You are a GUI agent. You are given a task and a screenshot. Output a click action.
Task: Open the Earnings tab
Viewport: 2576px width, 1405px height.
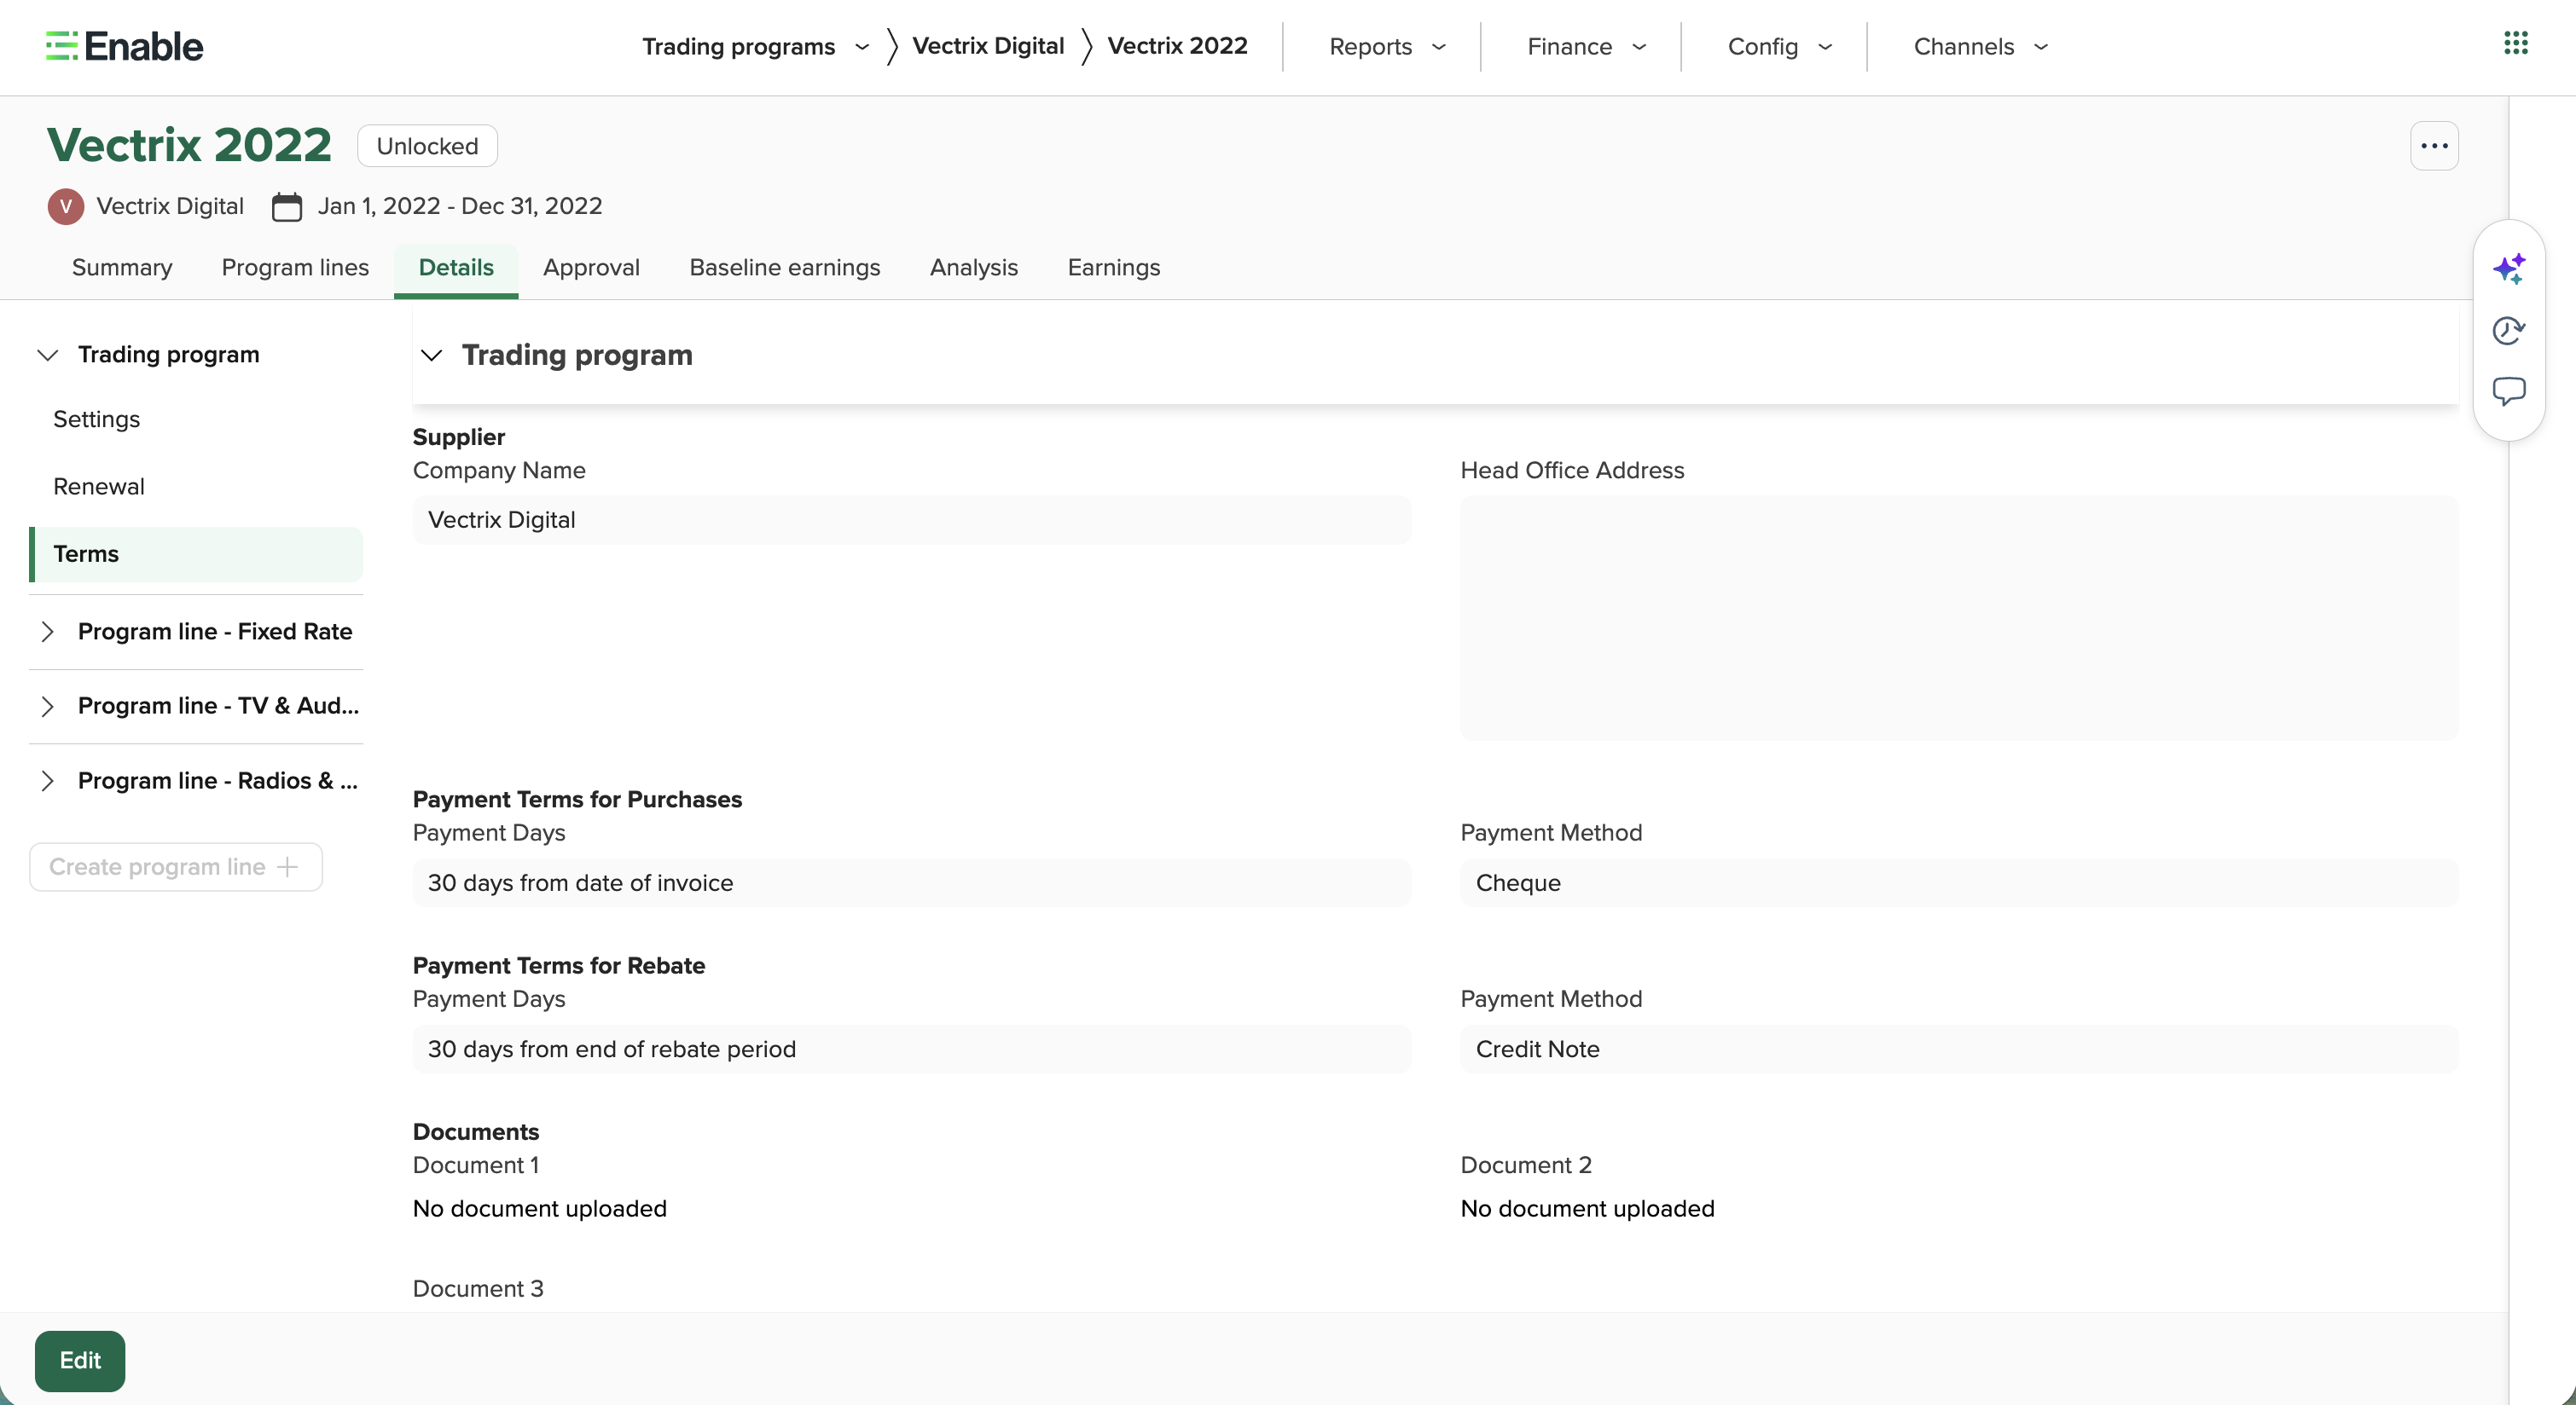pyautogui.click(x=1114, y=268)
